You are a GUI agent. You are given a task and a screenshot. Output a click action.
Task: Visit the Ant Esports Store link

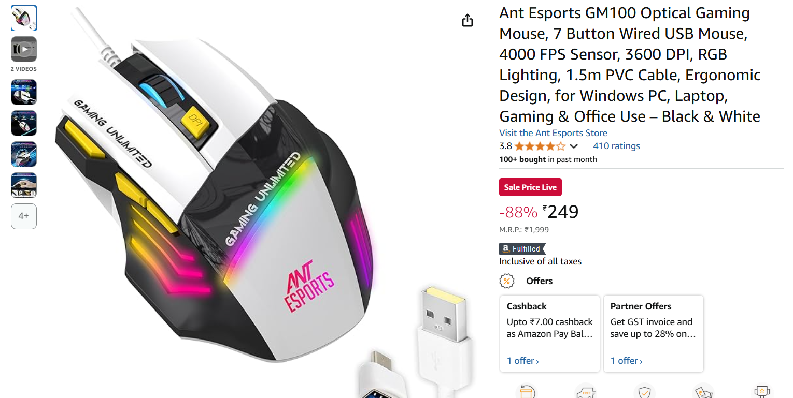tap(553, 133)
